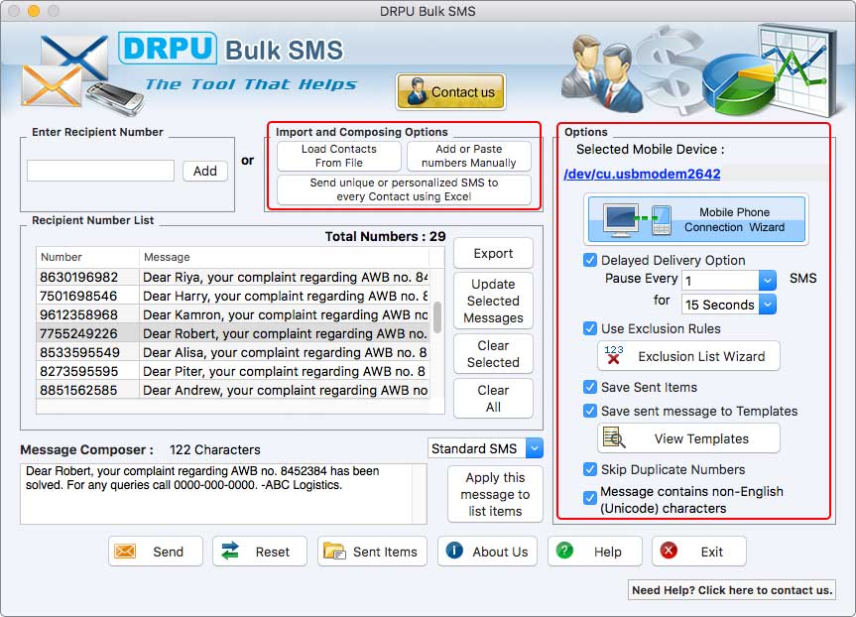856x617 pixels.
Task: Open the /dev/cu.usbmodem2642 device link
Action: pos(642,174)
